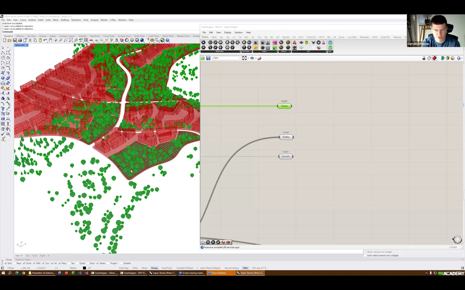Click the Save icon in Rhino toolbar
Screen dimensions: 465x290
(x=15, y=40)
